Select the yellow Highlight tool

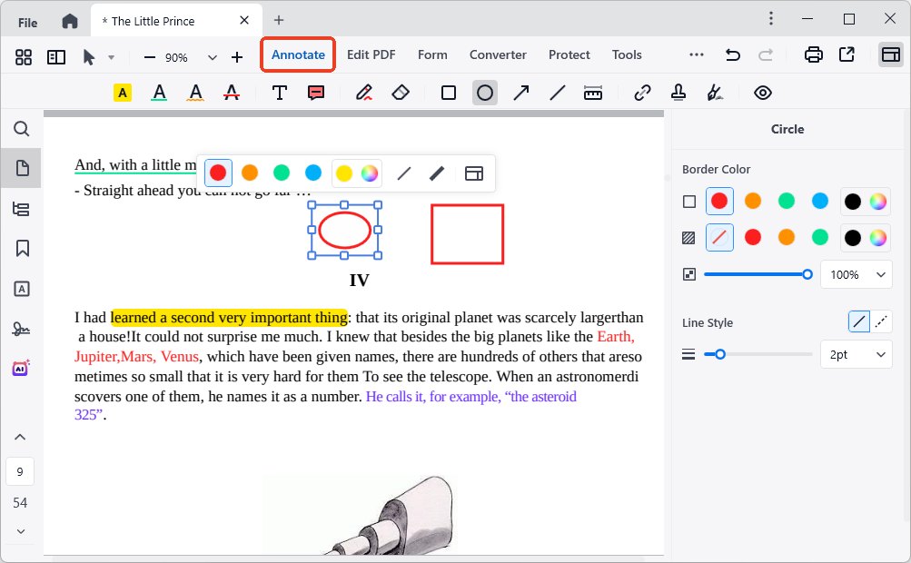pyautogui.click(x=122, y=92)
